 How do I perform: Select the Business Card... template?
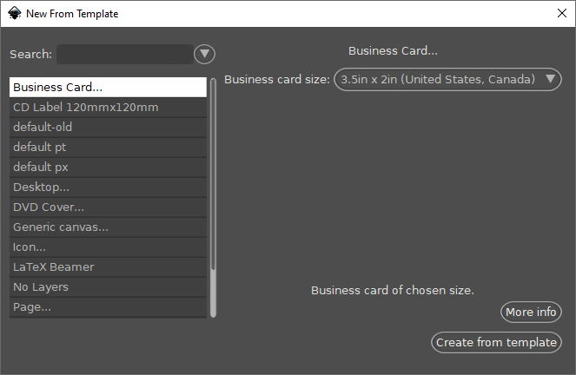[108, 88]
